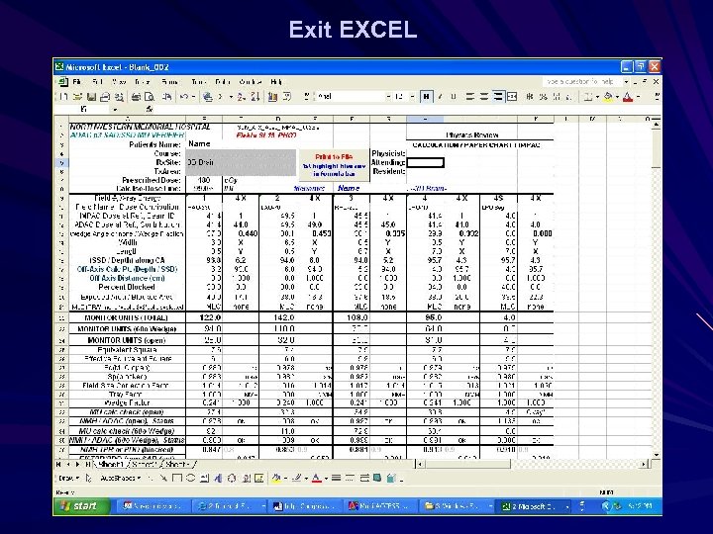Image resolution: width=713 pixels, height=534 pixels.
Task: Open the Chart Wizard icon
Action: tap(273, 97)
